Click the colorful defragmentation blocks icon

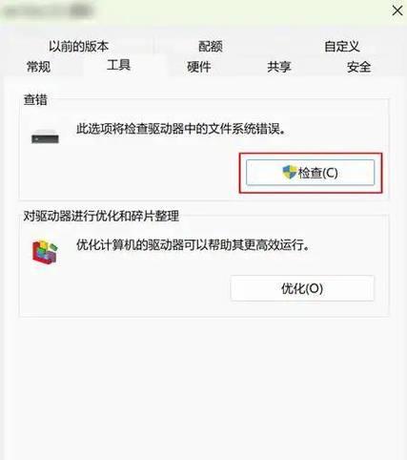click(x=45, y=252)
